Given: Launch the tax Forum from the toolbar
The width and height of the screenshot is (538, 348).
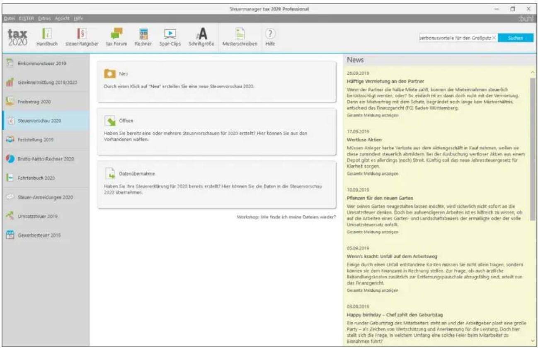Looking at the screenshot, I should click(116, 37).
